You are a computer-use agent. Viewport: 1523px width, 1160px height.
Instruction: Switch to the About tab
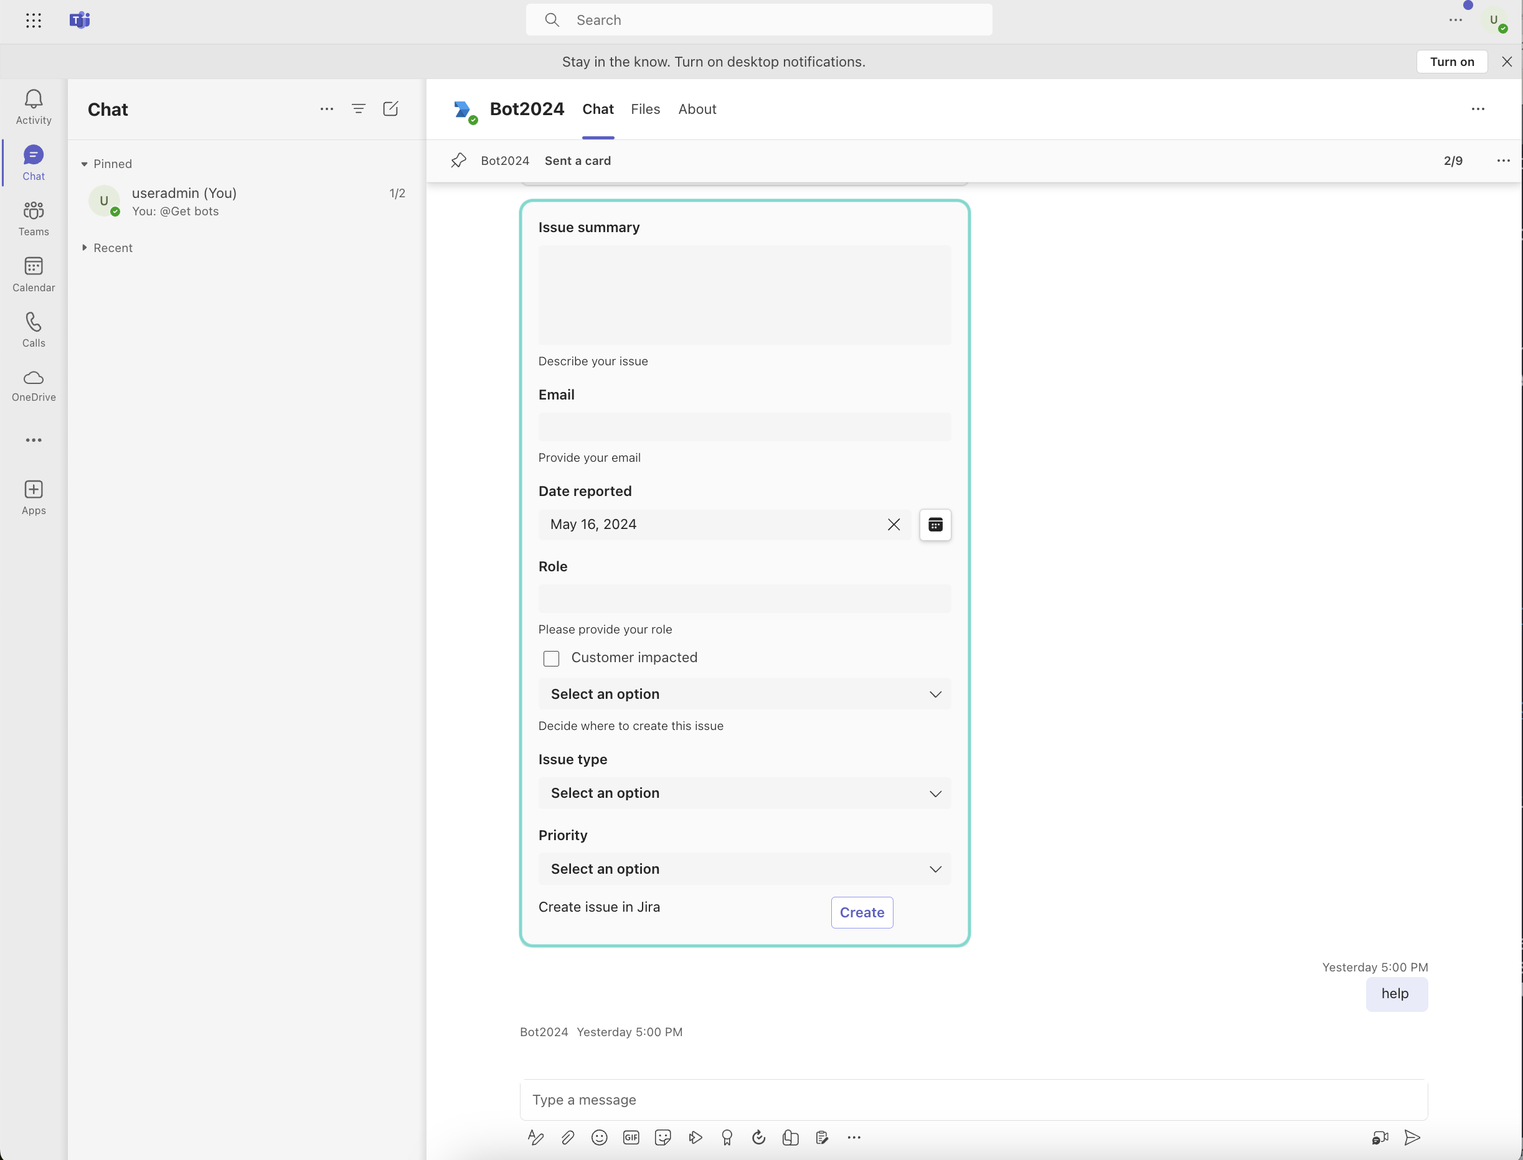pyautogui.click(x=696, y=109)
